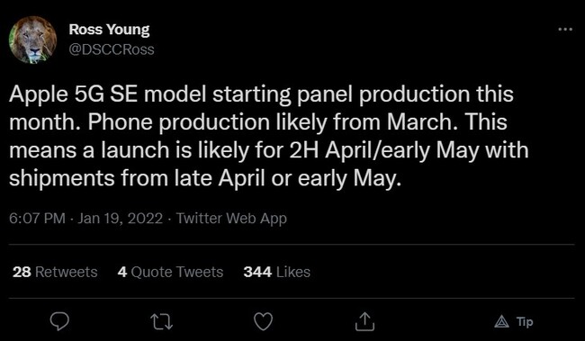This screenshot has height=341, width=585.
Task: View the 4 Quote Tweets list
Action: (x=170, y=272)
